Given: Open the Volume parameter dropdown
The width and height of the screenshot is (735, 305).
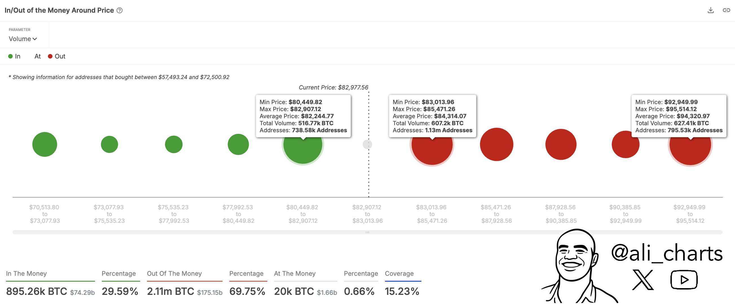Looking at the screenshot, I should (23, 39).
